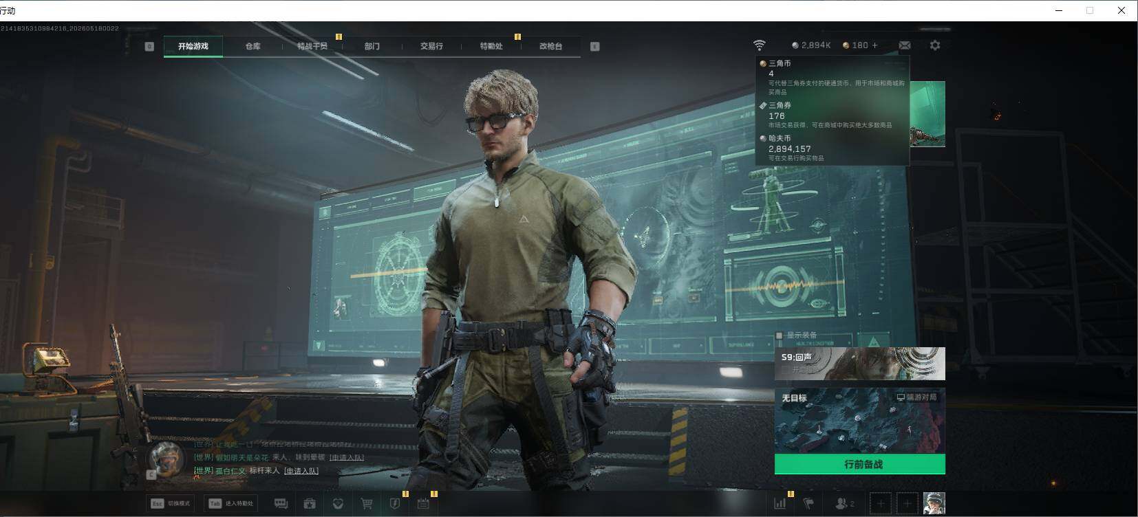Click the E next-tab key icon
This screenshot has width=1138, height=517.
595,46
